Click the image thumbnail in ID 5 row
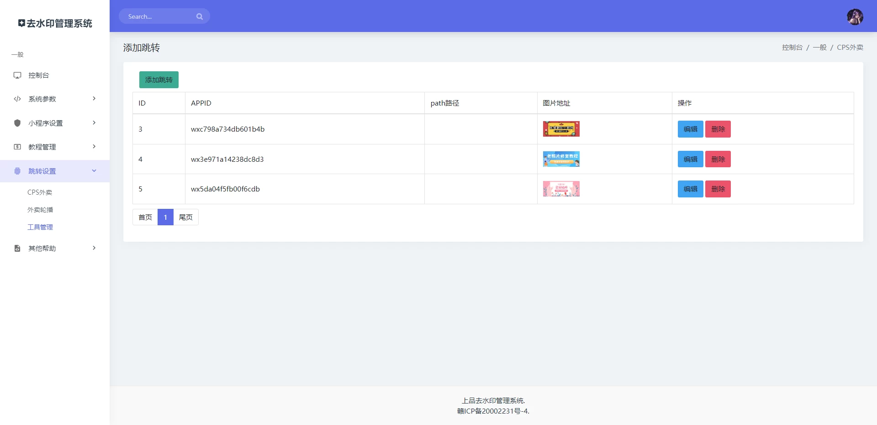 (x=561, y=188)
